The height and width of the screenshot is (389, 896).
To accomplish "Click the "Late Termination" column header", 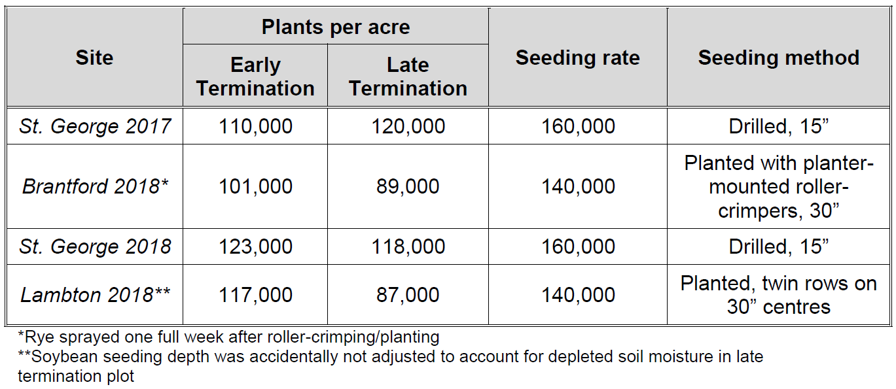I will pos(408,76).
